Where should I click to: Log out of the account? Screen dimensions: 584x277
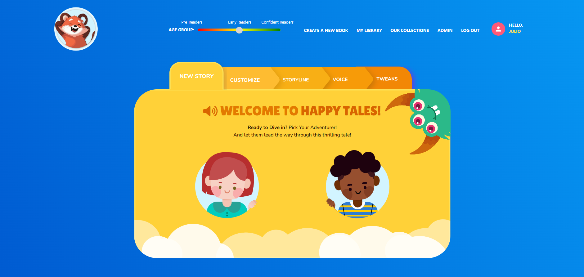tap(470, 30)
